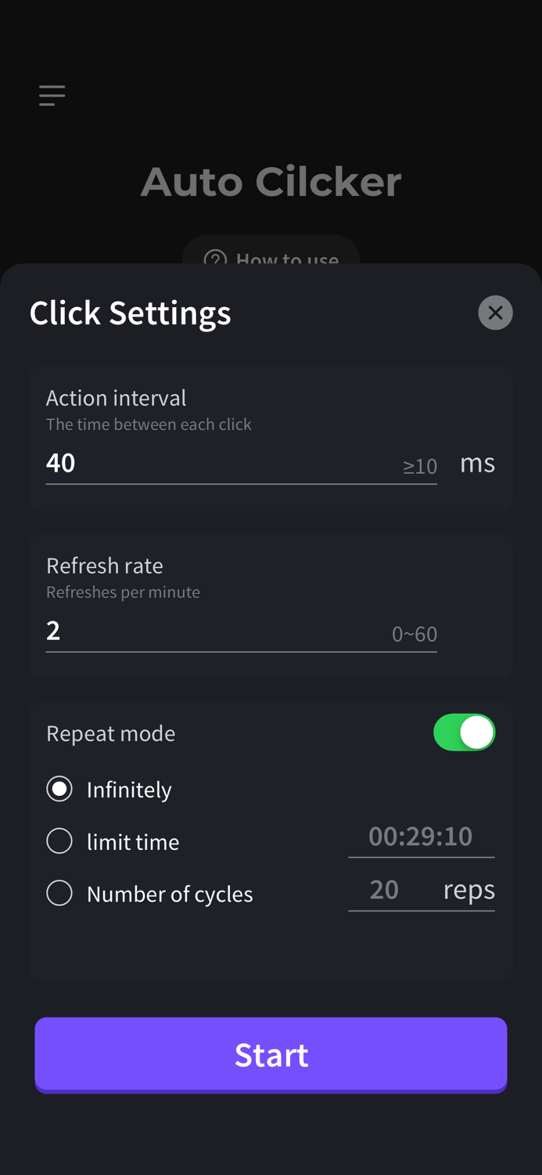
Task: Click the ms unit label
Action: click(477, 462)
